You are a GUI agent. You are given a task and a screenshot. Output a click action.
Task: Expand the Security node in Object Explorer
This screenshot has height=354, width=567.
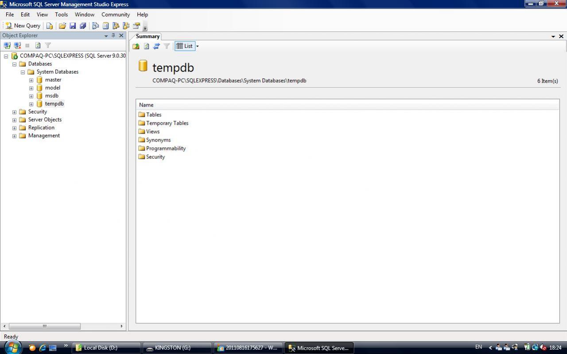coord(14,112)
